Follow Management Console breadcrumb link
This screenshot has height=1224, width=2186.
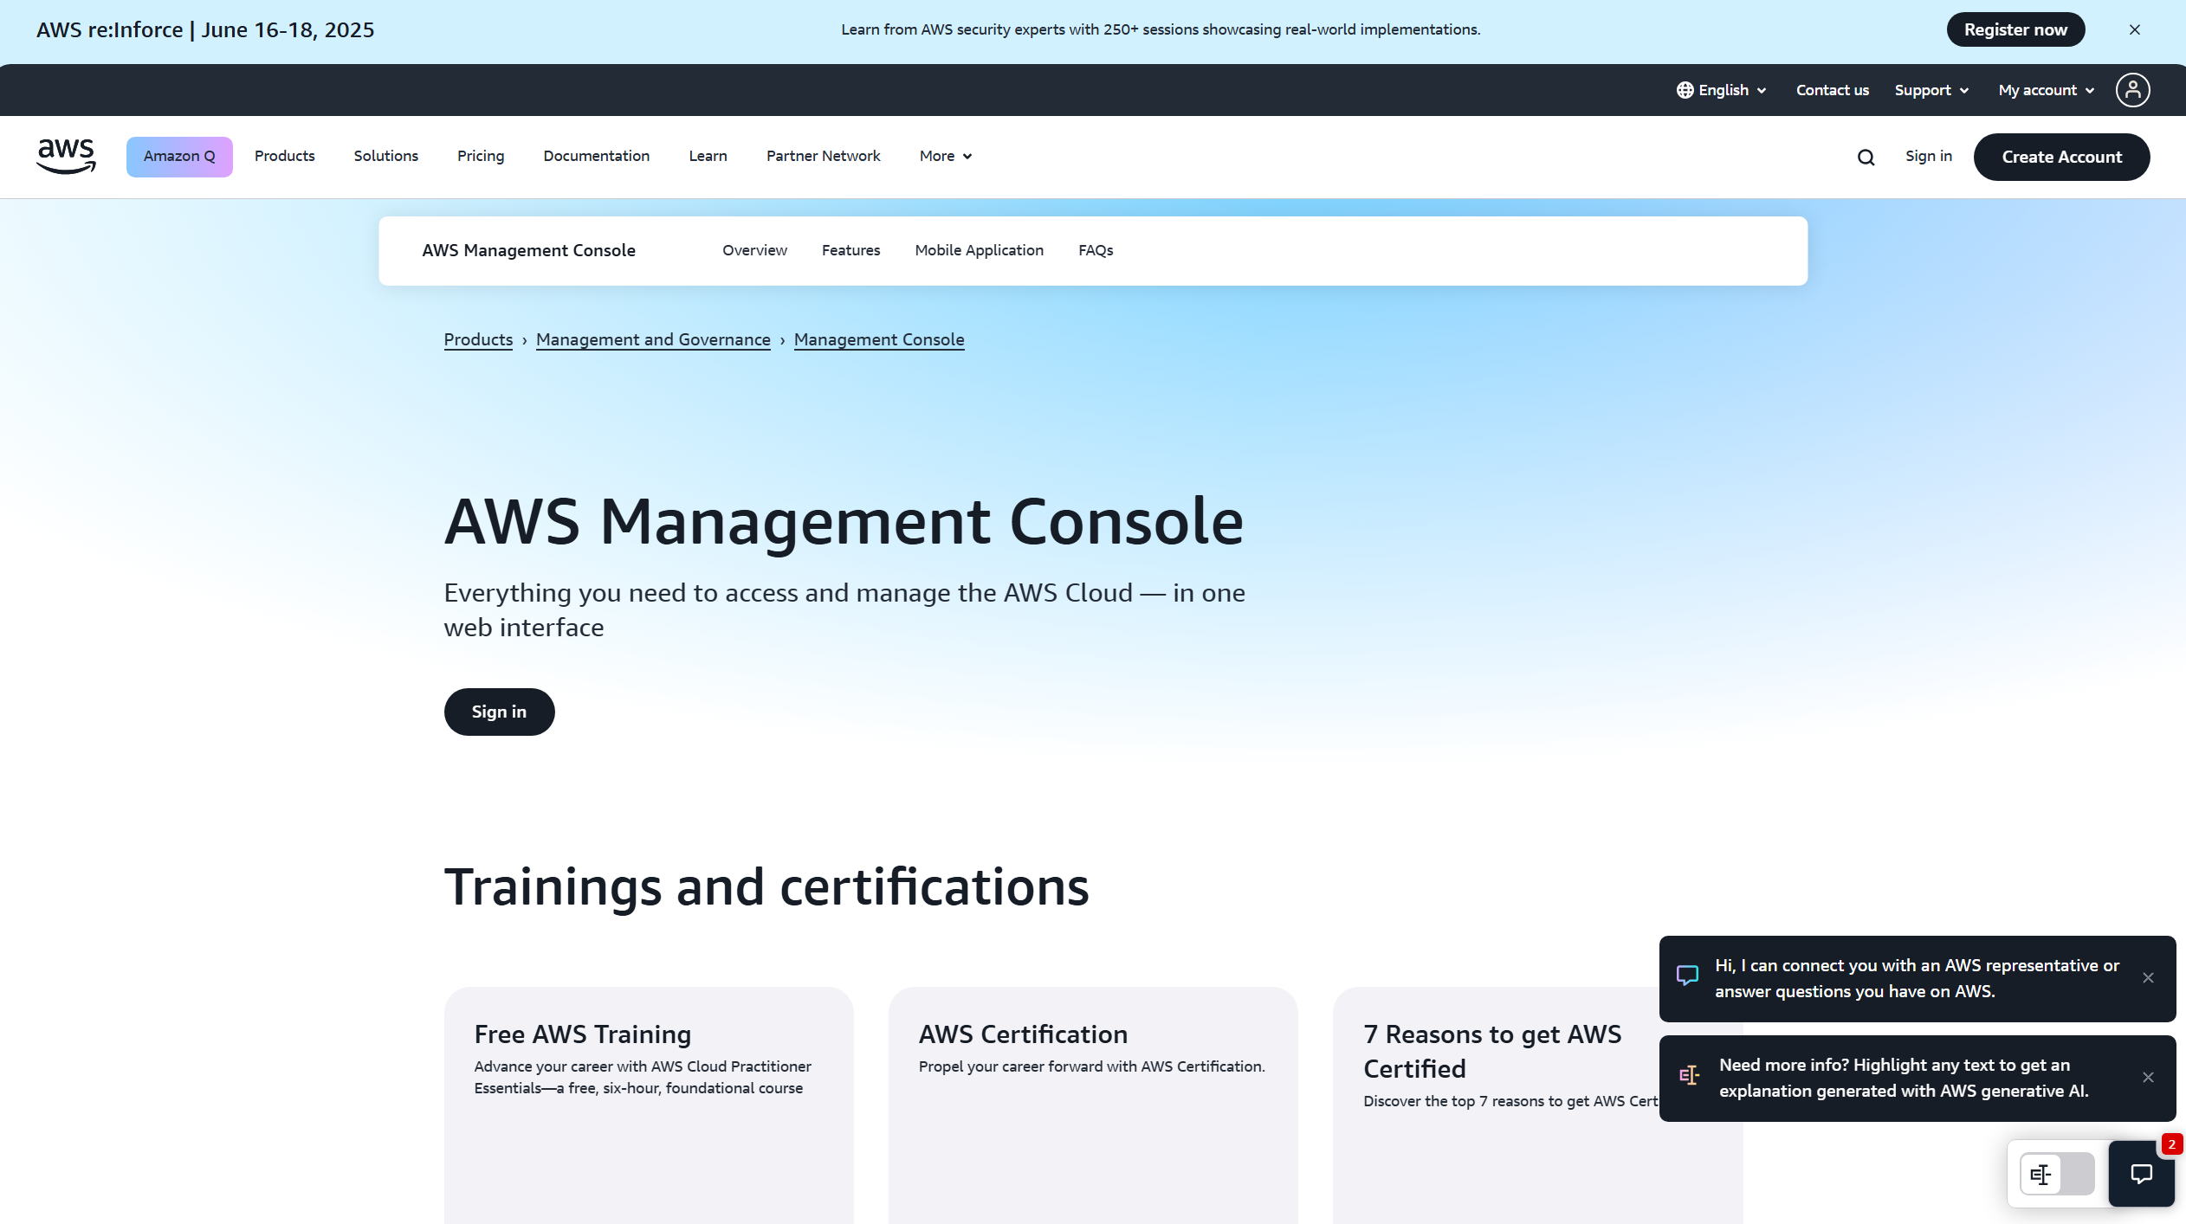point(879,340)
